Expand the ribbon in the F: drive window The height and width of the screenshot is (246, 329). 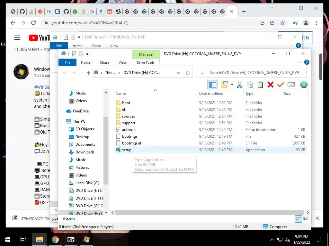coord(291,45)
